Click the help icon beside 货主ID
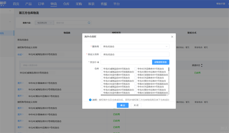Image resolution: width=229 pixels, height=133 pixels. click(x=98, y=62)
